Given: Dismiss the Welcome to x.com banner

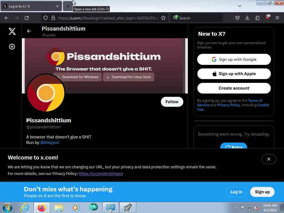Looking at the screenshot, I should click(x=268, y=159).
